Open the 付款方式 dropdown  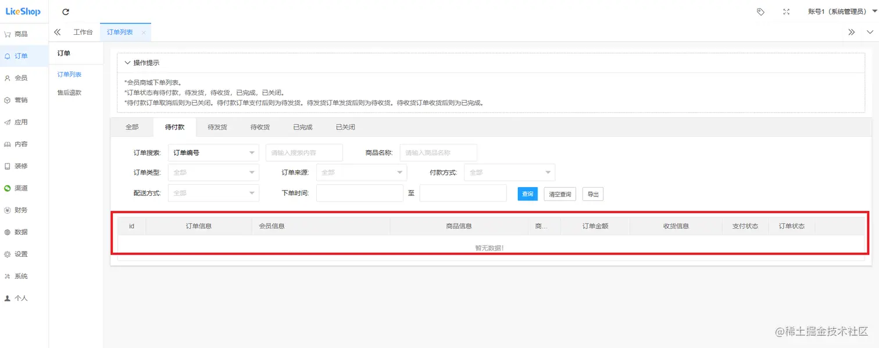(509, 173)
